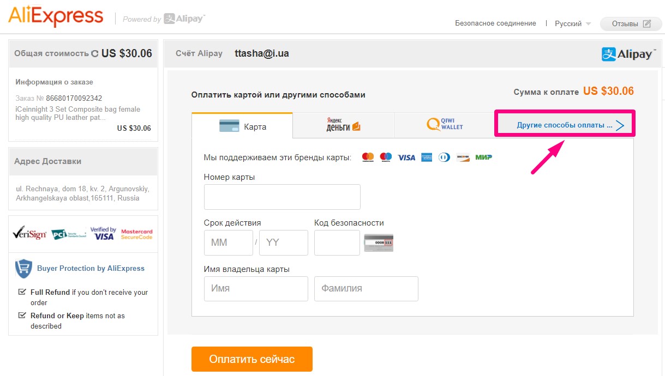
Task: Click the Full Refund checkmark icon
Action: pos(22,292)
